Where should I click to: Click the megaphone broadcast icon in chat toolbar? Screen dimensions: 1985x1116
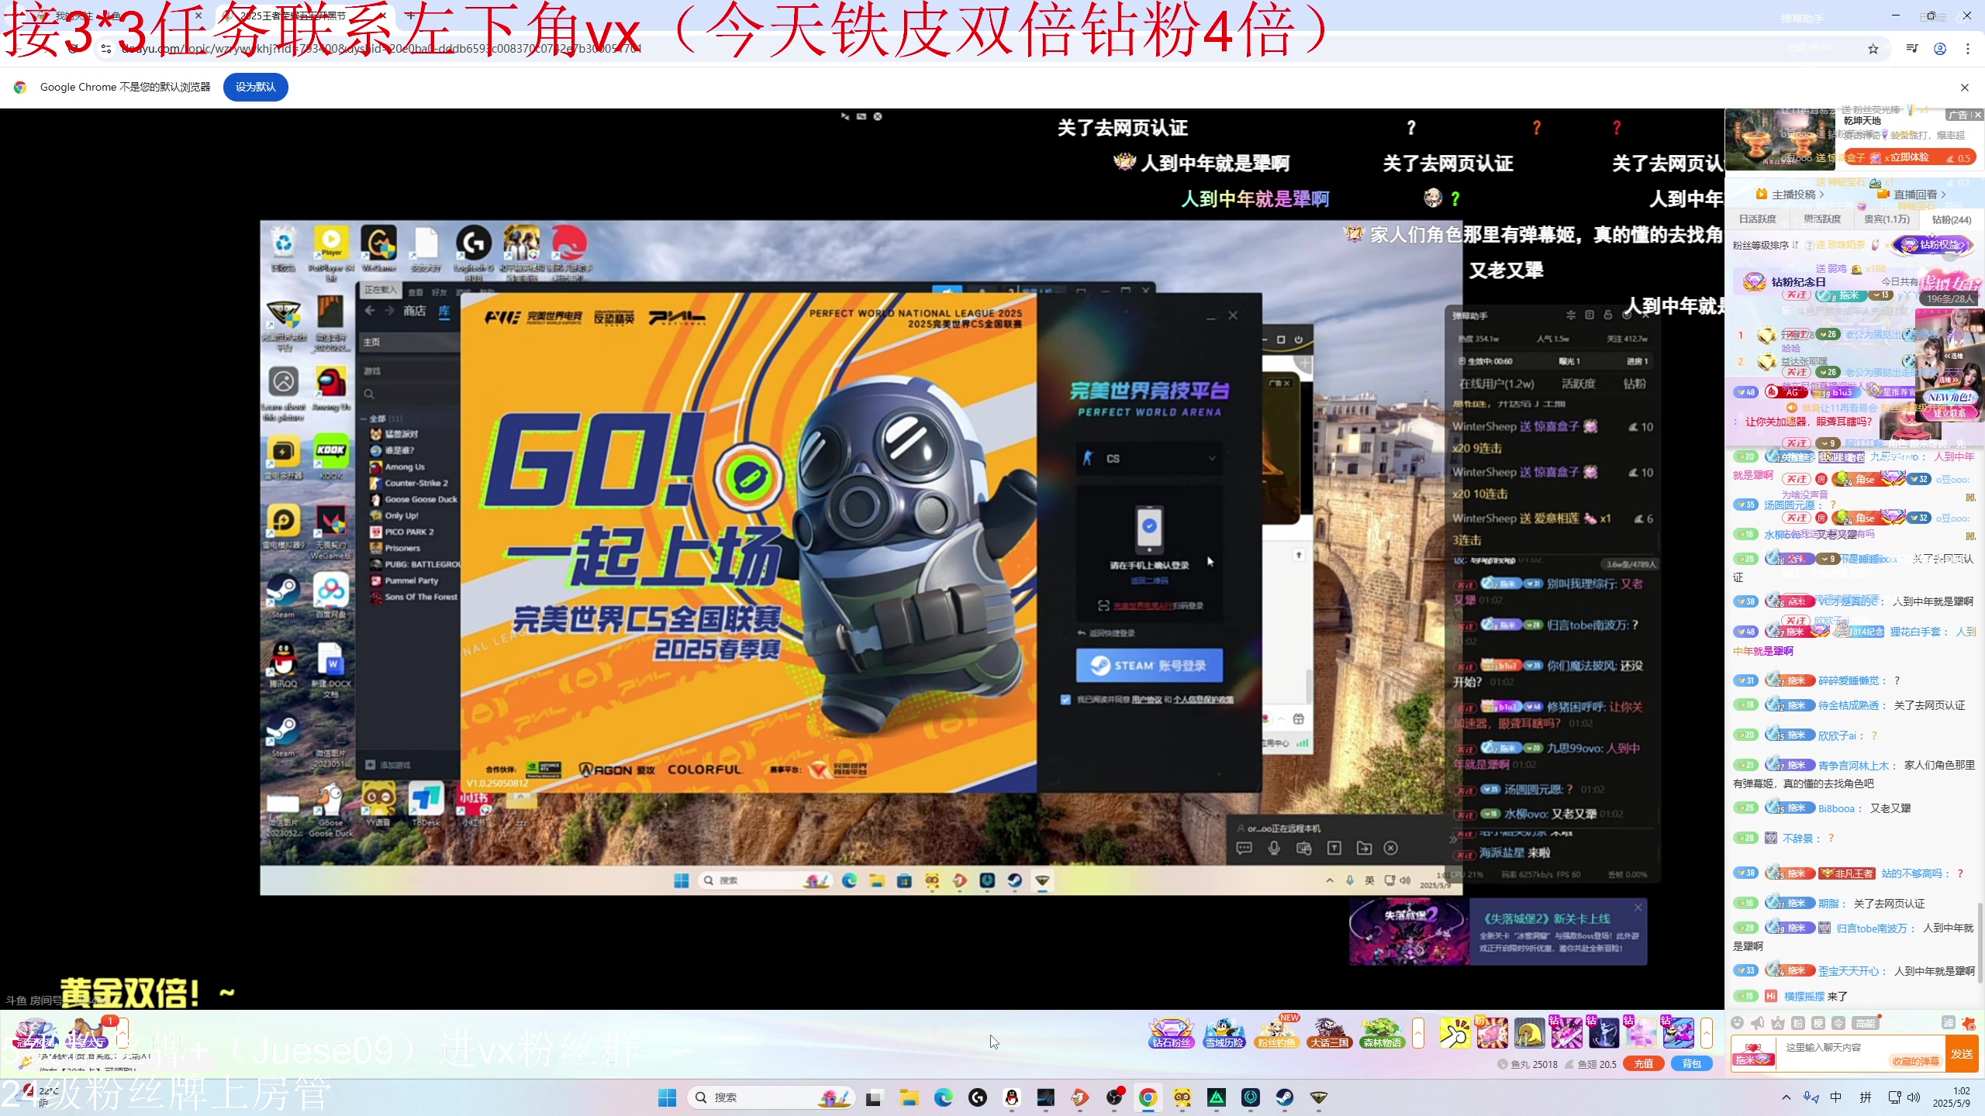tap(1758, 1023)
